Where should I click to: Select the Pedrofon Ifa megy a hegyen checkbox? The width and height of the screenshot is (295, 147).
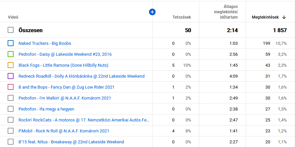coord(11,109)
